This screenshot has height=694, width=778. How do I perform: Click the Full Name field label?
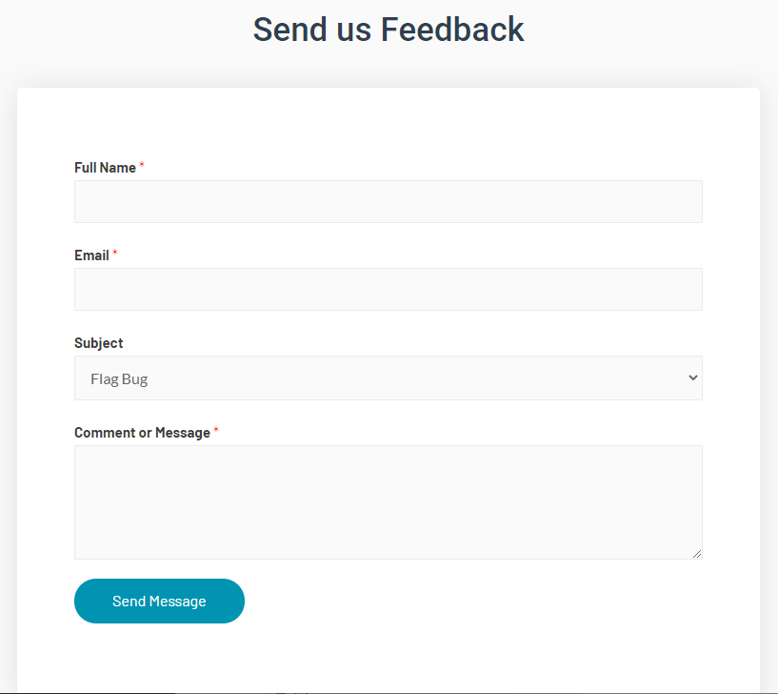(105, 168)
